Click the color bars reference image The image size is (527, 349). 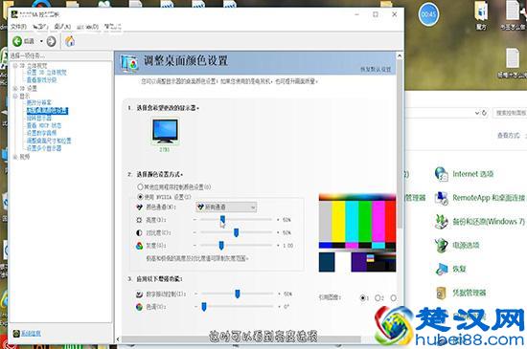tap(357, 233)
